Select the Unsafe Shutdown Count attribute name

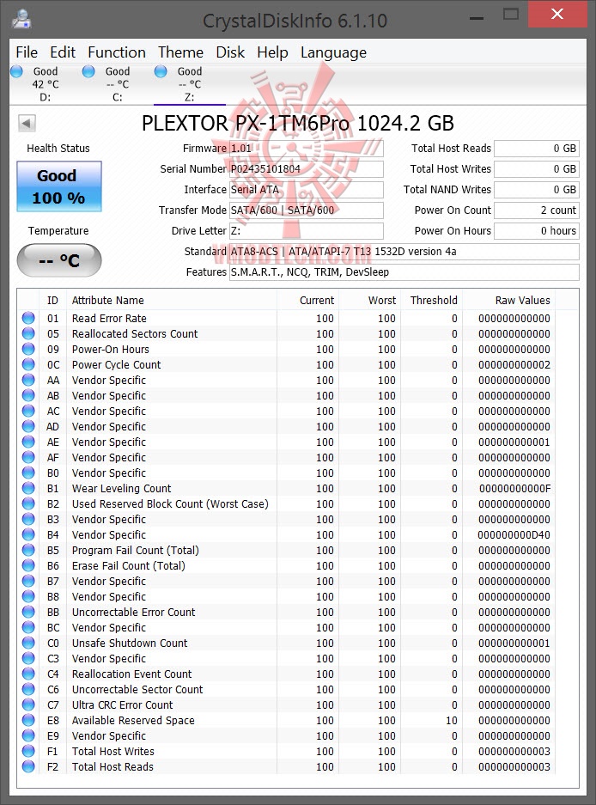(x=130, y=643)
